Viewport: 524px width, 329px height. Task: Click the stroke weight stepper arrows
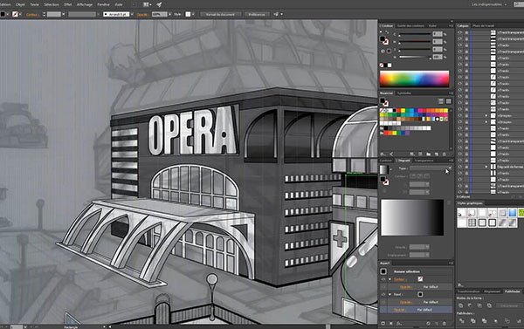[44, 15]
